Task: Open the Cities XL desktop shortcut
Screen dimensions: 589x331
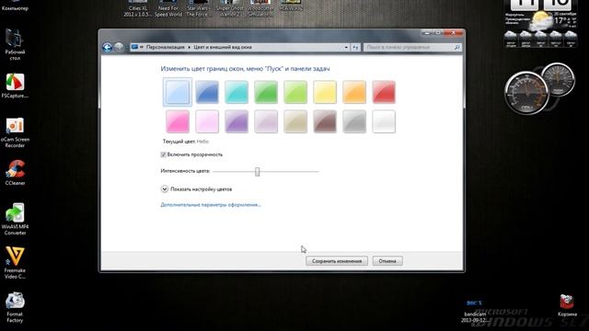Action: click(138, 8)
